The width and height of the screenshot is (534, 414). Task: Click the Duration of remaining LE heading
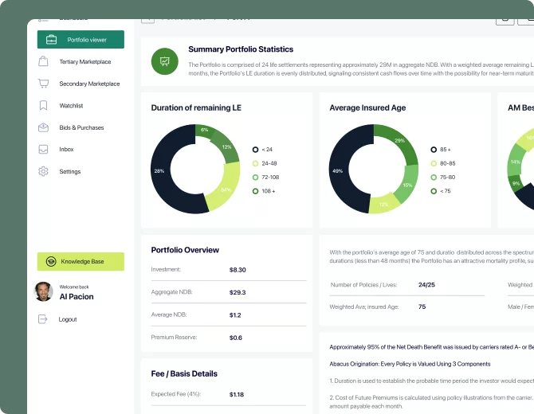point(196,107)
